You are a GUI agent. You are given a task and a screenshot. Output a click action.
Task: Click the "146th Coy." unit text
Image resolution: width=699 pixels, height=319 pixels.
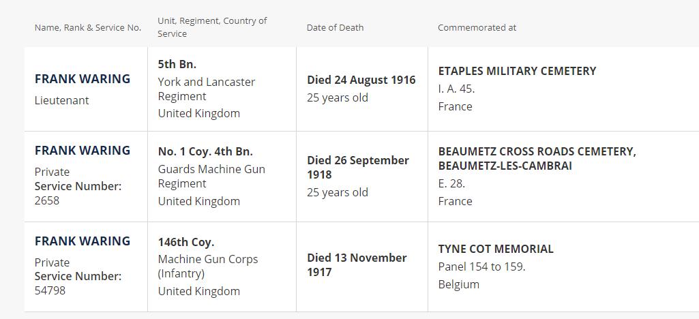(x=185, y=242)
